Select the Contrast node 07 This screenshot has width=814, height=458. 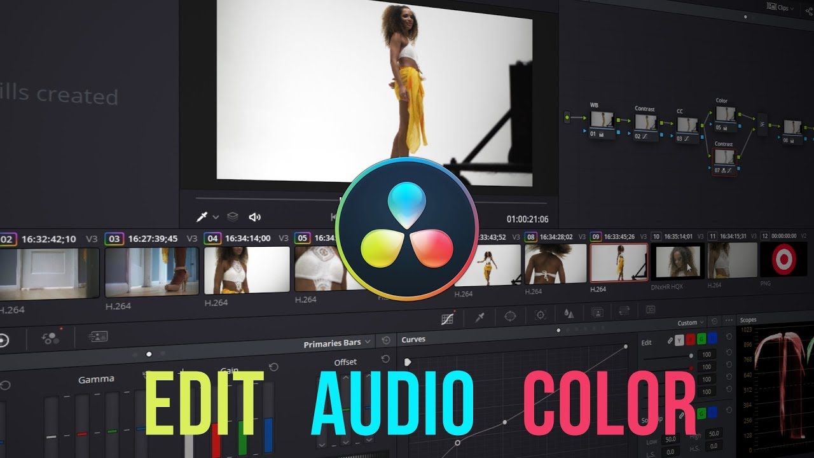[x=725, y=162]
